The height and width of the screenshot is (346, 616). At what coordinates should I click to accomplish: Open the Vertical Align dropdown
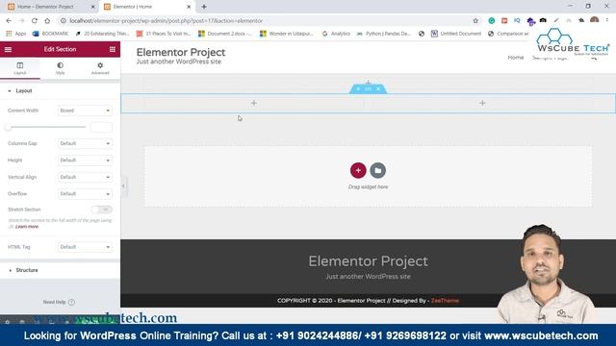(85, 177)
